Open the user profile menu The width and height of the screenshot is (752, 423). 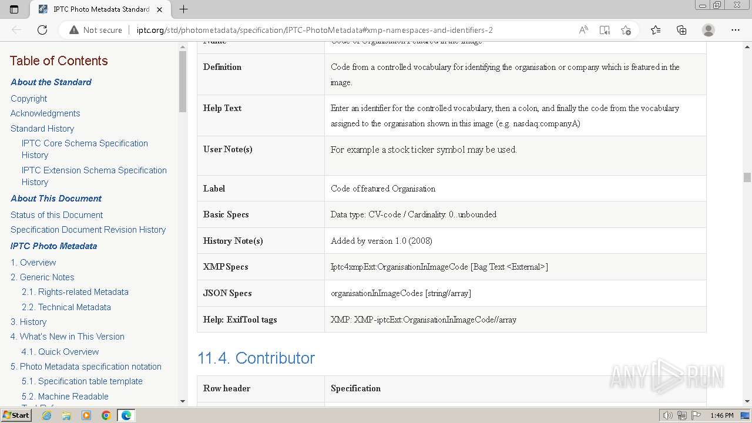pyautogui.click(x=709, y=30)
